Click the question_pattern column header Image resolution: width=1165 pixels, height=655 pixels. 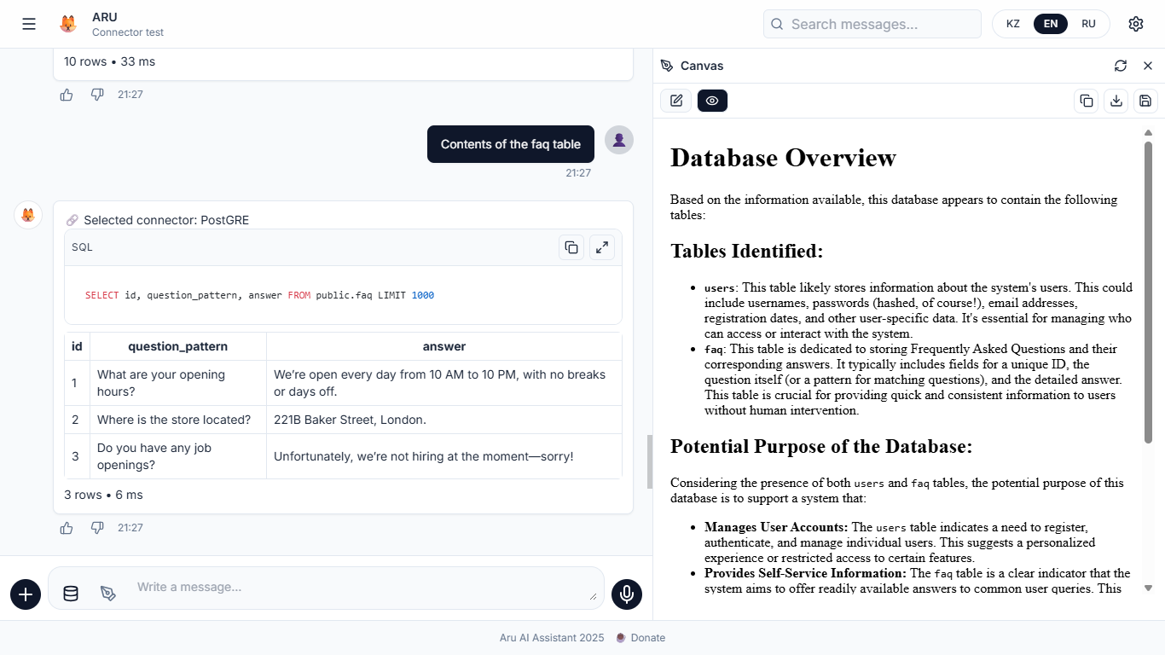(x=178, y=346)
